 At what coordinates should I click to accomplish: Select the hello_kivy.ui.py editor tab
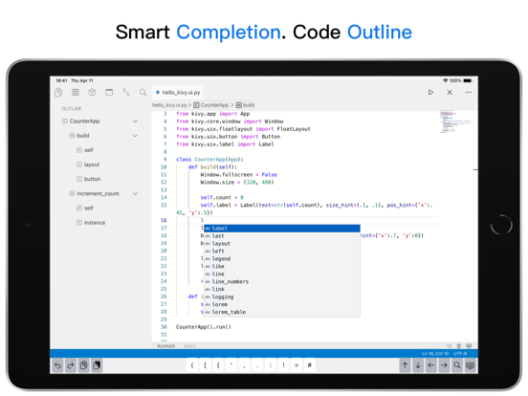click(x=178, y=92)
